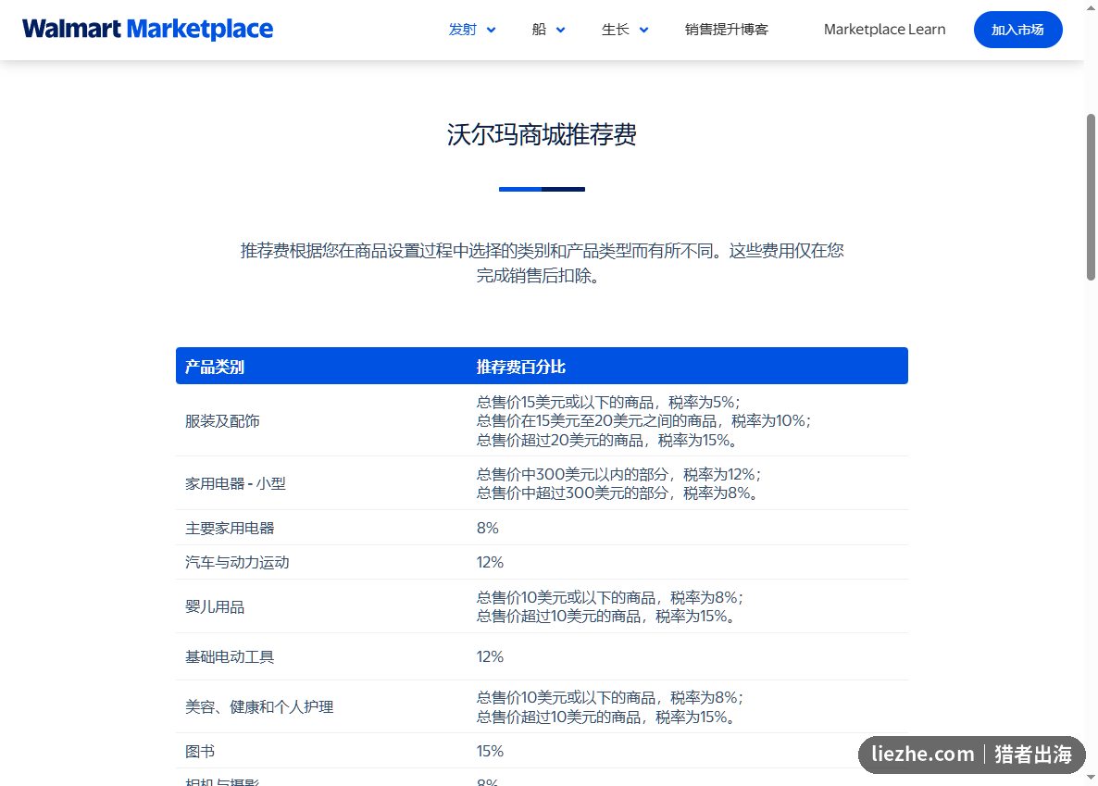Click the 加入市场 button
Viewport: 1098px width, 786px height.
[1018, 30]
